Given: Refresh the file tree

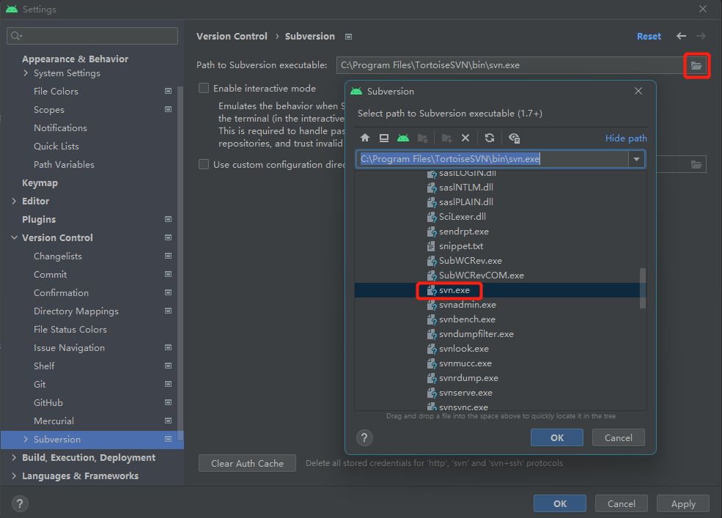Looking at the screenshot, I should [490, 138].
